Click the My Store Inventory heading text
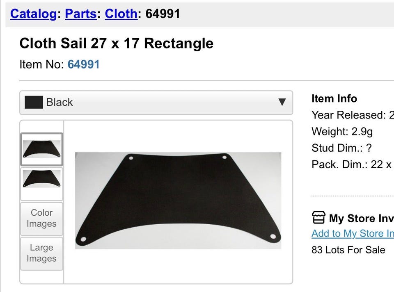 click(x=361, y=218)
